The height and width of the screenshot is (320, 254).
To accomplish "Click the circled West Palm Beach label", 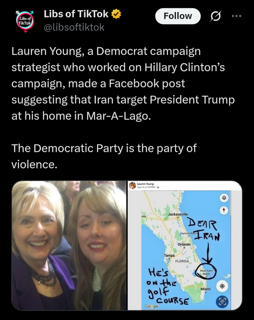I will (x=206, y=272).
